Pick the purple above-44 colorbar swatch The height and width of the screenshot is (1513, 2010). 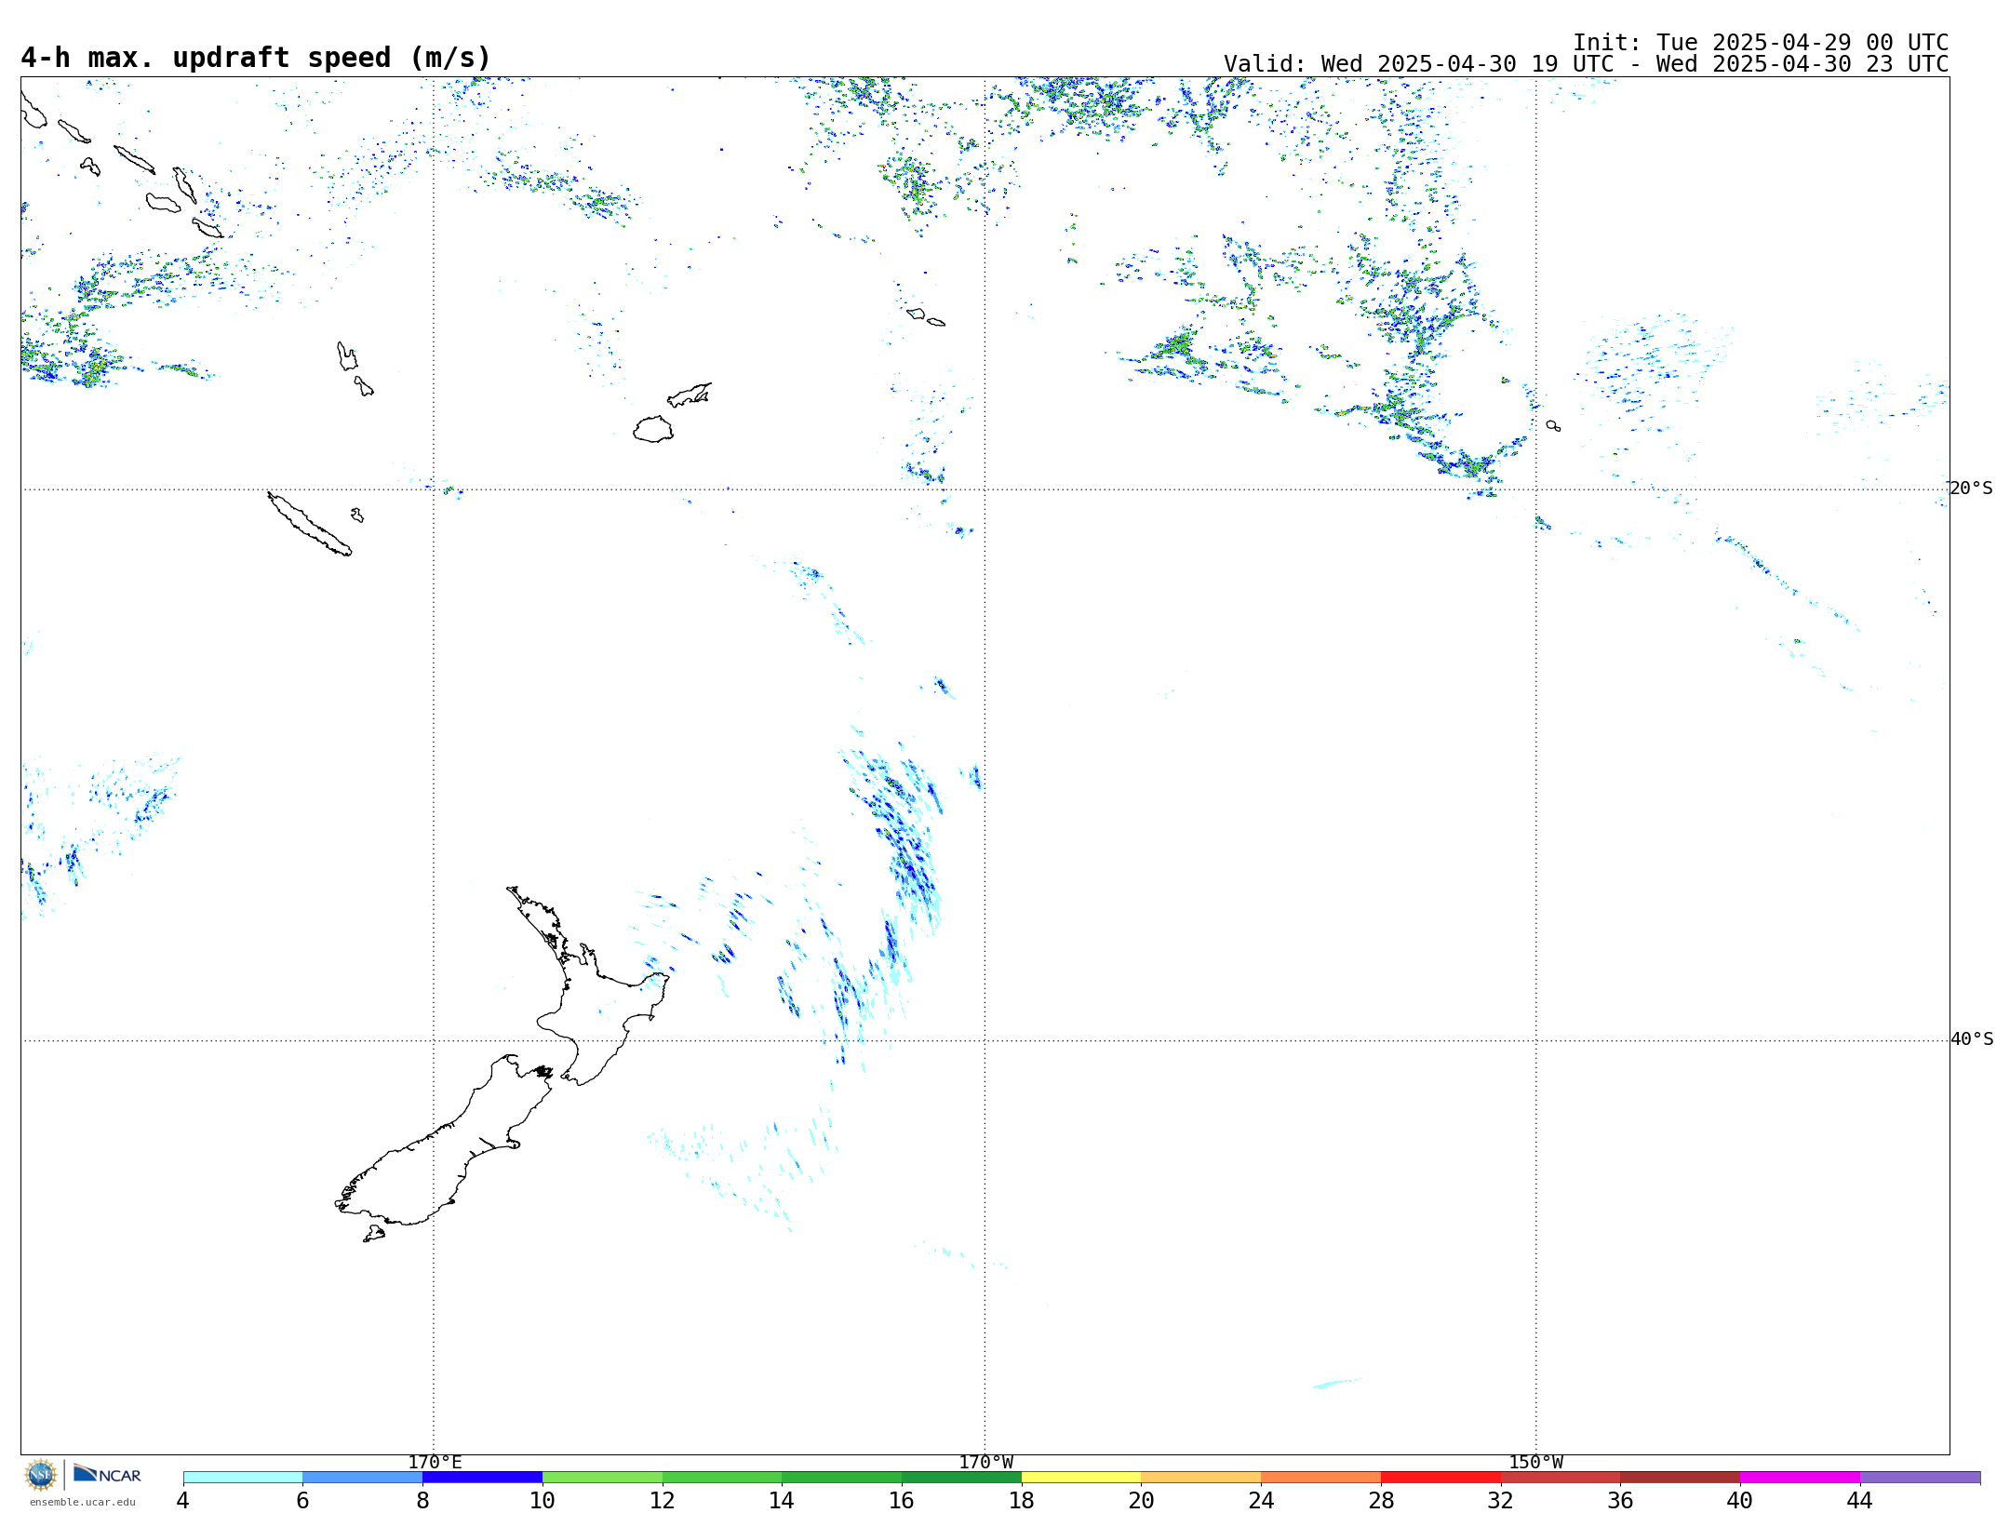[1921, 1478]
